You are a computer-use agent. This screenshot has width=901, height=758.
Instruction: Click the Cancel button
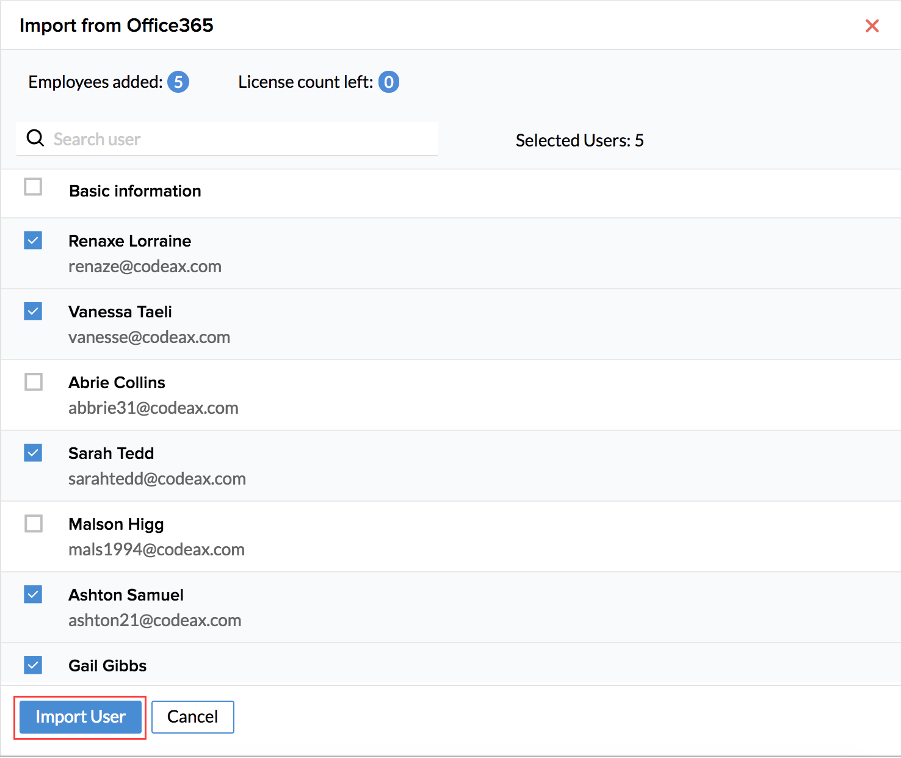(192, 716)
